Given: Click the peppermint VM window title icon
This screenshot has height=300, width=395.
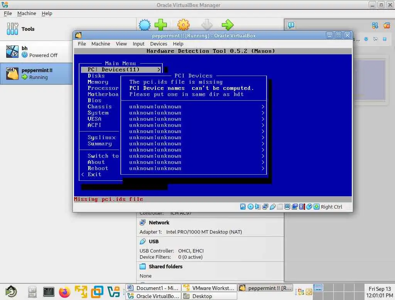Looking at the screenshot, I should pos(78,35).
